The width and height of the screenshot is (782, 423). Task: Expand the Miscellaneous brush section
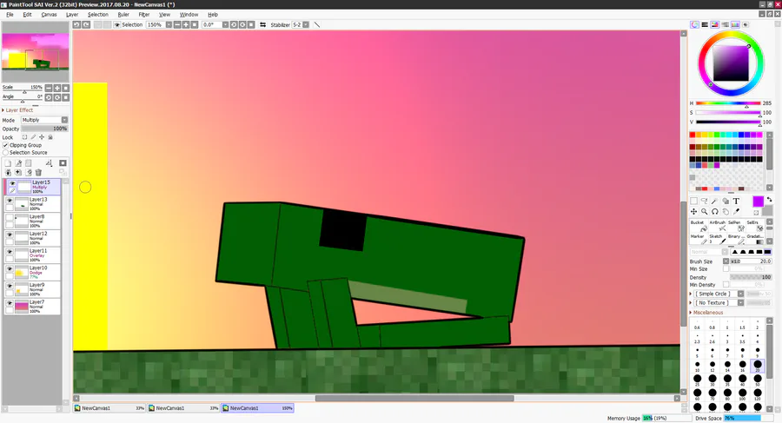pos(706,313)
